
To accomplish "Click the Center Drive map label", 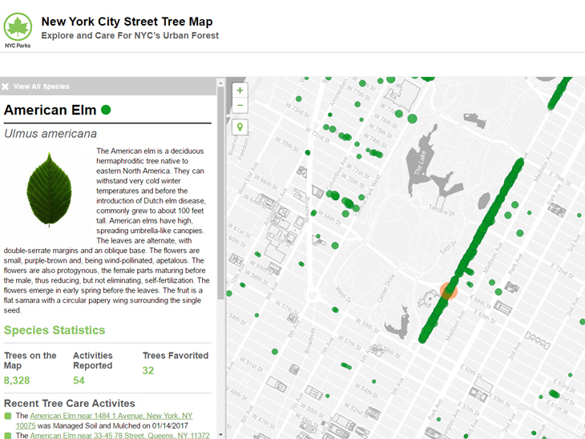I will [x=385, y=288].
